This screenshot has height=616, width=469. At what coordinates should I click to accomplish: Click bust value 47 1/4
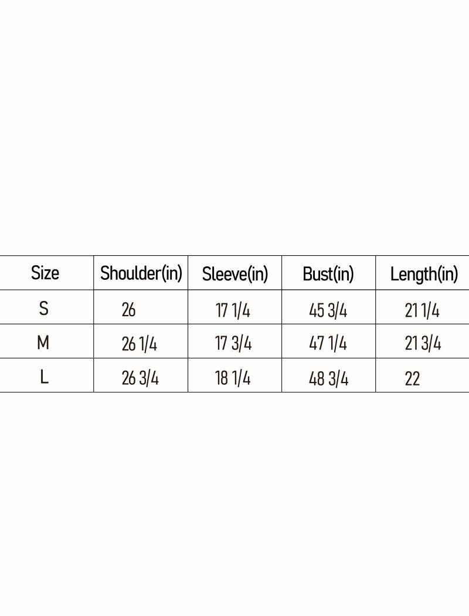328,344
